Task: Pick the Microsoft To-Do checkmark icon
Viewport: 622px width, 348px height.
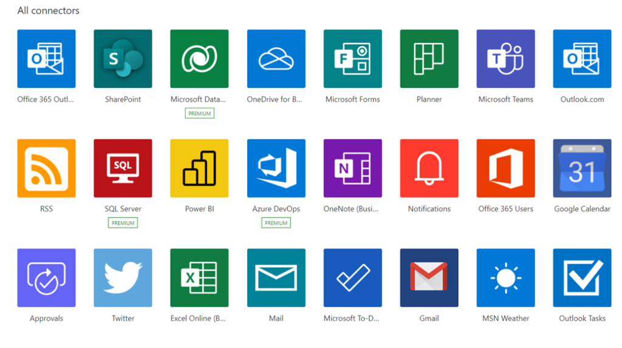Action: pyautogui.click(x=353, y=278)
